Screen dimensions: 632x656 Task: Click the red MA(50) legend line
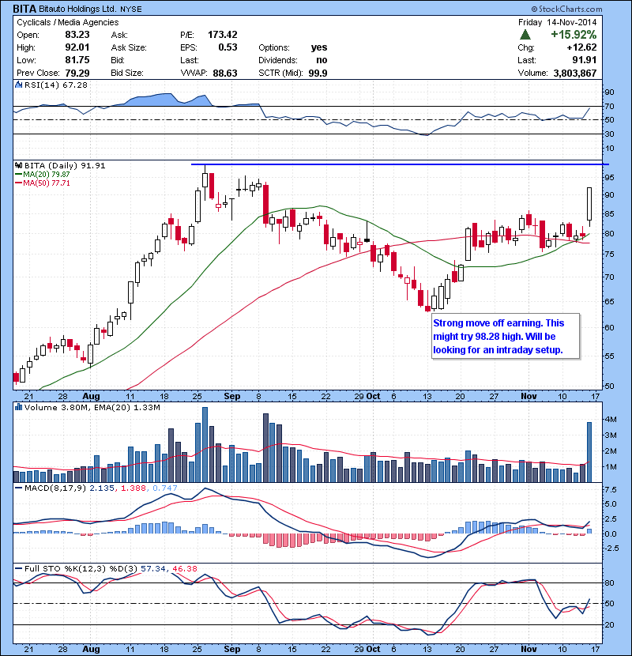click(x=19, y=183)
